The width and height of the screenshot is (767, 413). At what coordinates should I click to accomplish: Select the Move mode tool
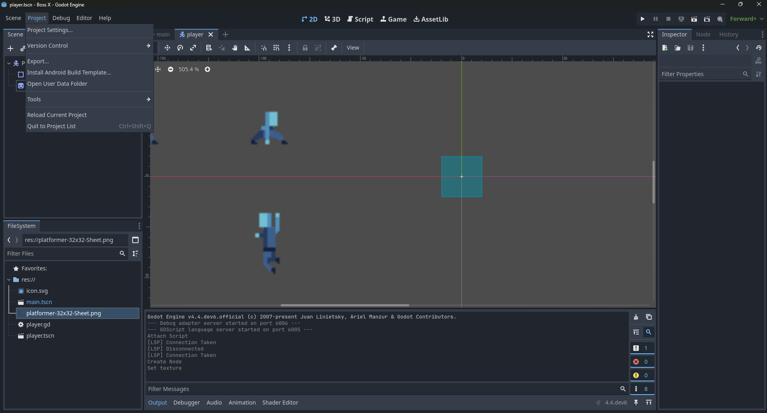[x=167, y=48]
